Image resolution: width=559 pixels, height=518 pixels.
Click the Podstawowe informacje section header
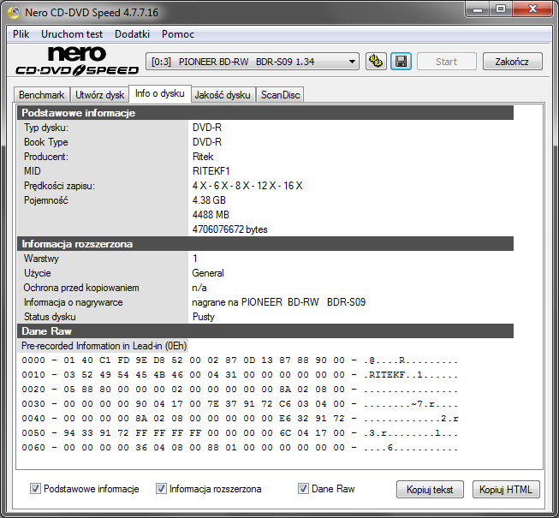click(x=265, y=113)
